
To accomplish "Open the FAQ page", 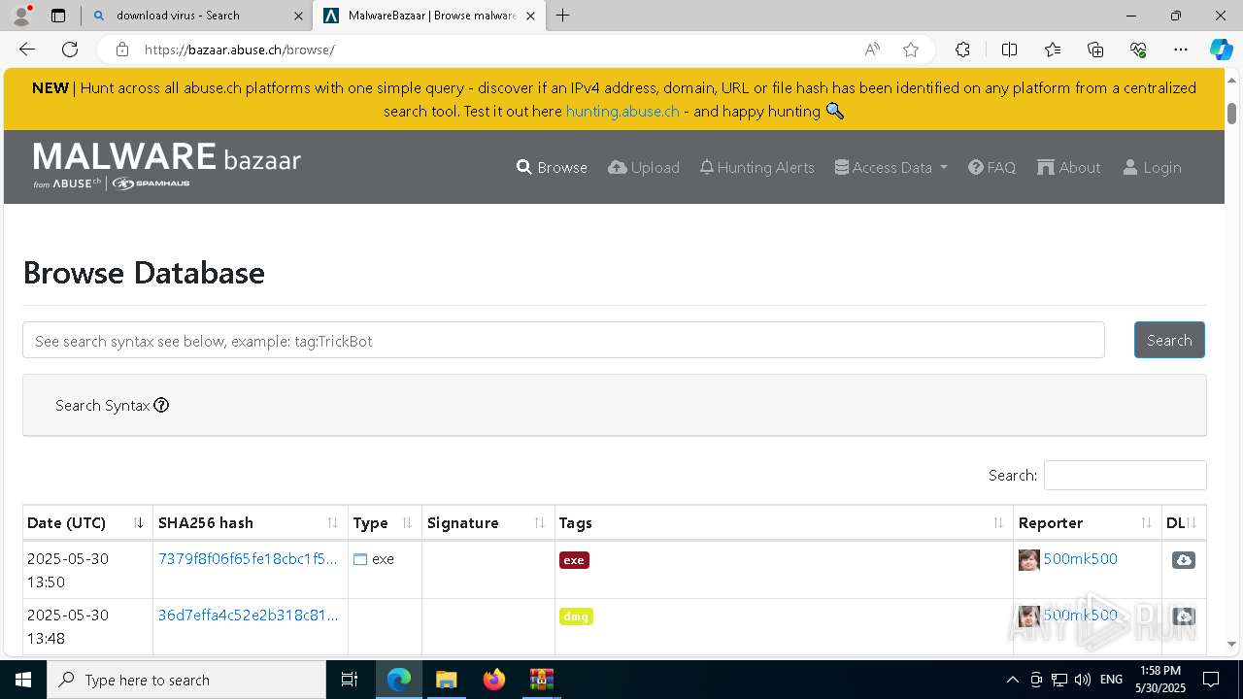I will coord(991,167).
